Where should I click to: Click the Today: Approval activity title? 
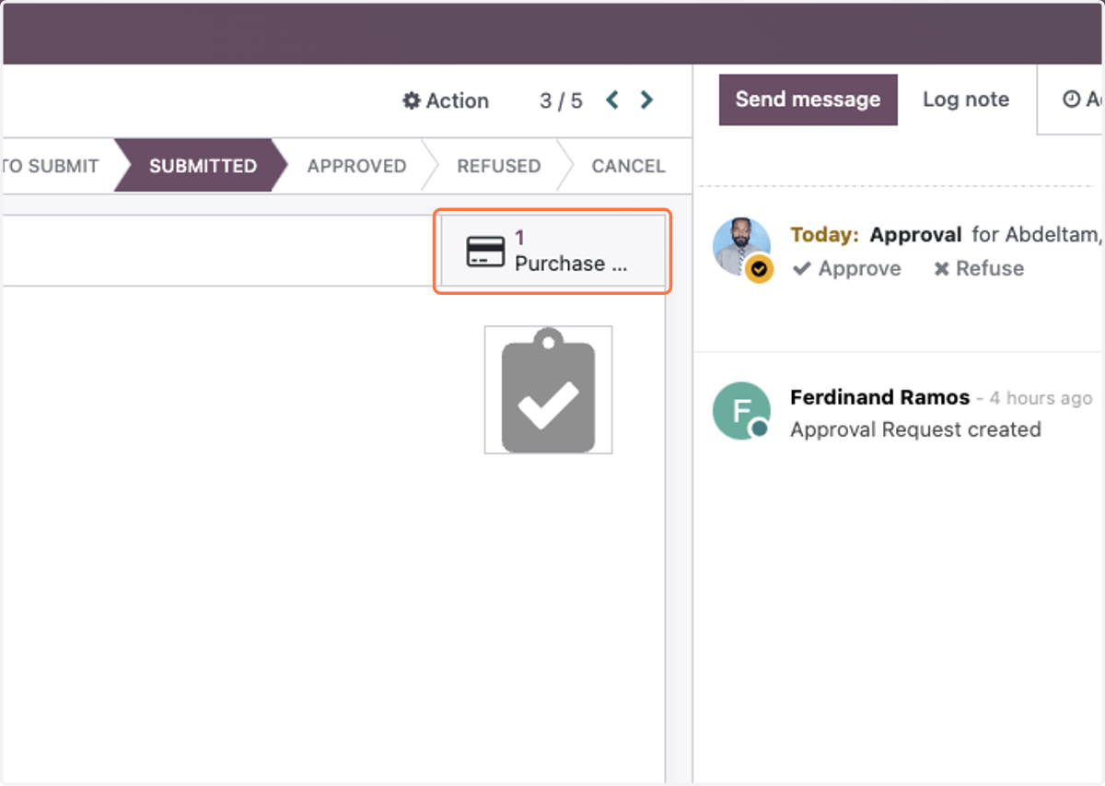coord(876,235)
